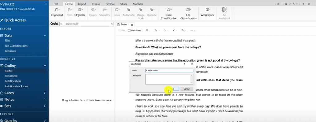Enable the Code Panel checkbox
This screenshot has width=316, height=122.
tap(129, 30)
